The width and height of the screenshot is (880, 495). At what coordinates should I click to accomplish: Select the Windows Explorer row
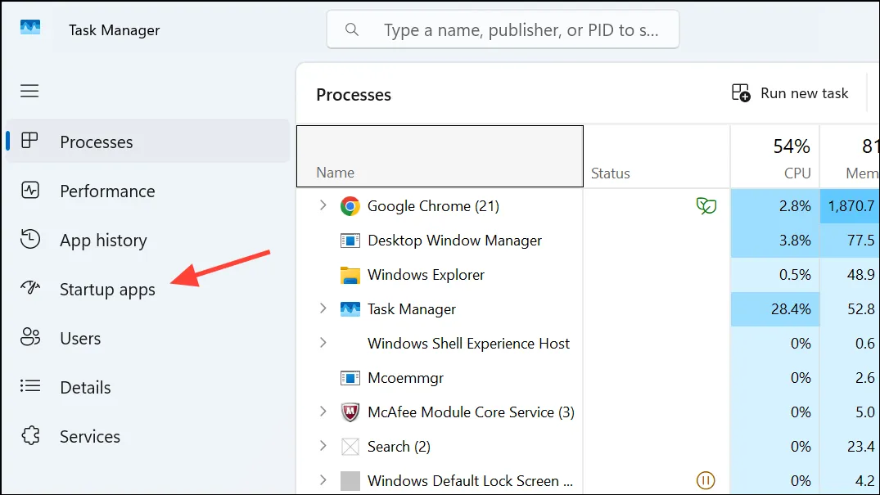coord(588,274)
